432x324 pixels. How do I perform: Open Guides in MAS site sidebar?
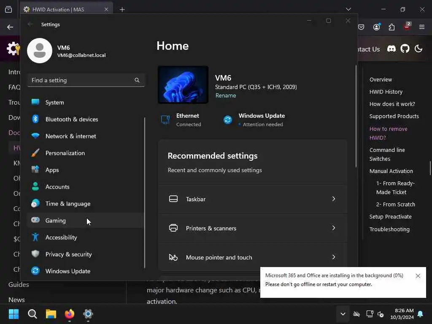point(19,285)
